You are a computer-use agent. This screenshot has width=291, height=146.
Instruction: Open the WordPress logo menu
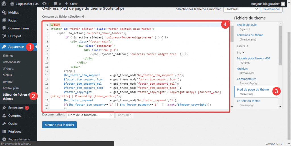click(x=4, y=3)
